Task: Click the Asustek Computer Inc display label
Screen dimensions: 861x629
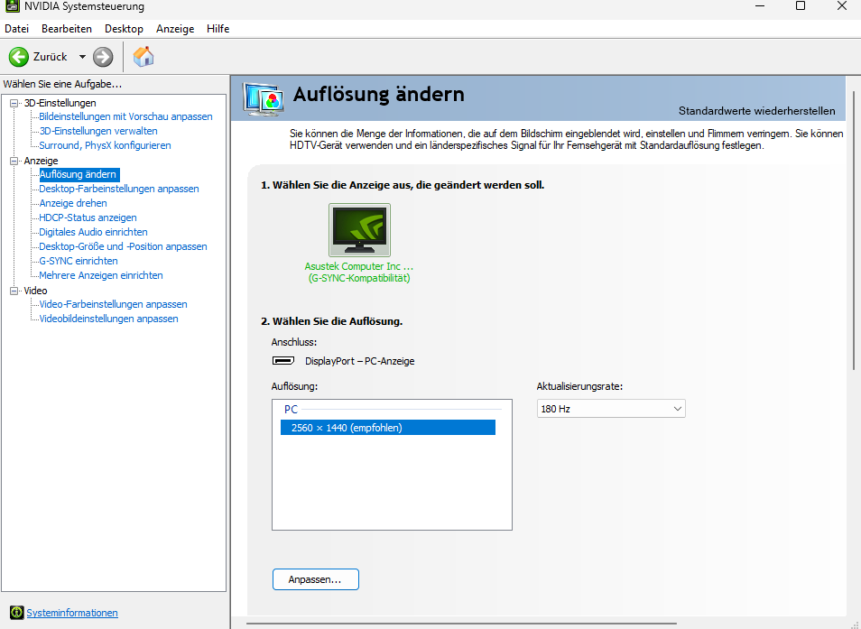Action: (x=359, y=273)
